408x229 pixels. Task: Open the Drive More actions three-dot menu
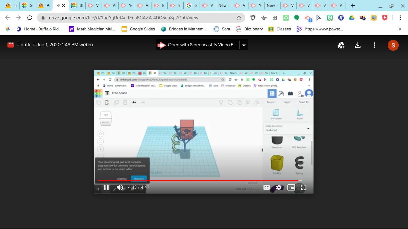pyautogui.click(x=374, y=45)
